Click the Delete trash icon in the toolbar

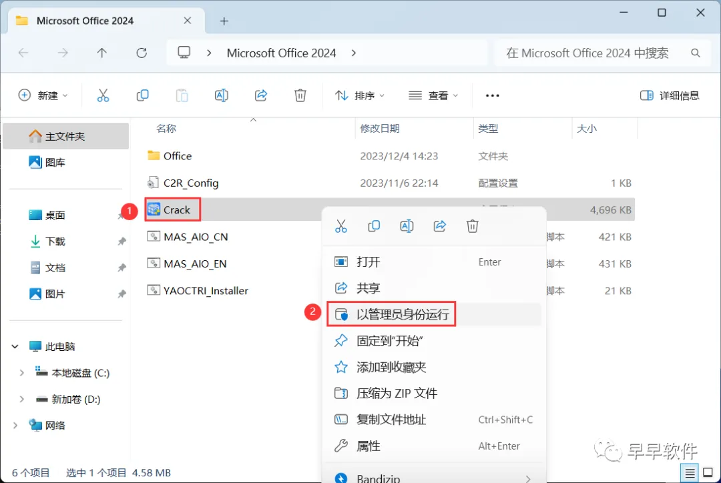pyautogui.click(x=300, y=95)
